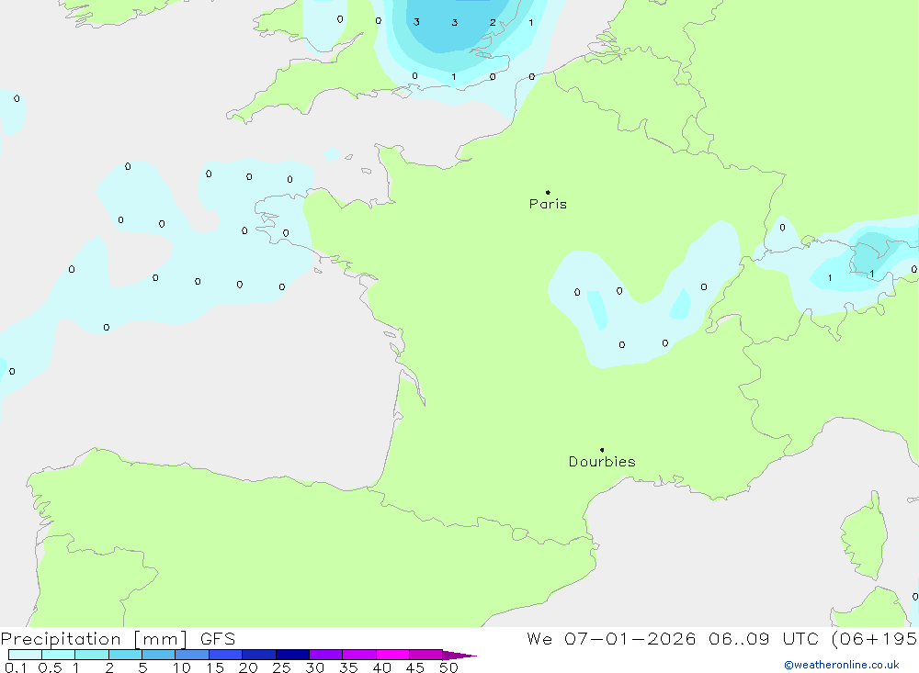This screenshot has height=673, width=919.
Task: Click the '10' legend scale label
Action: [x=182, y=667]
